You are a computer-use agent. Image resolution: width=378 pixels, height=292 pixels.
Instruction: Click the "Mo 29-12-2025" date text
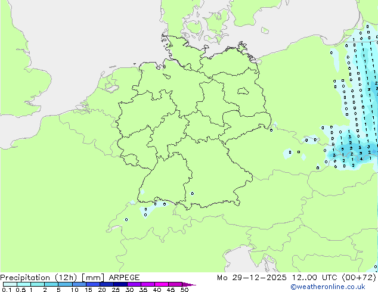[x=252, y=278]
